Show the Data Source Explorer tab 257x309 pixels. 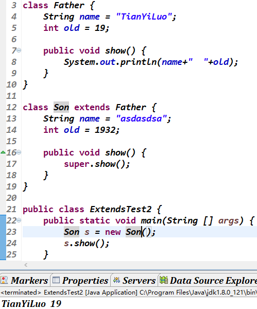coord(208,281)
